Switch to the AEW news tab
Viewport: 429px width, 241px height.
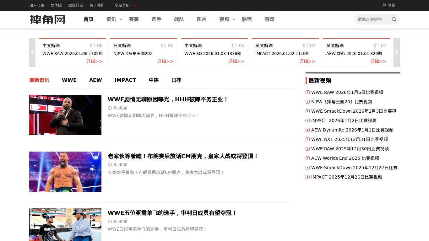click(95, 80)
